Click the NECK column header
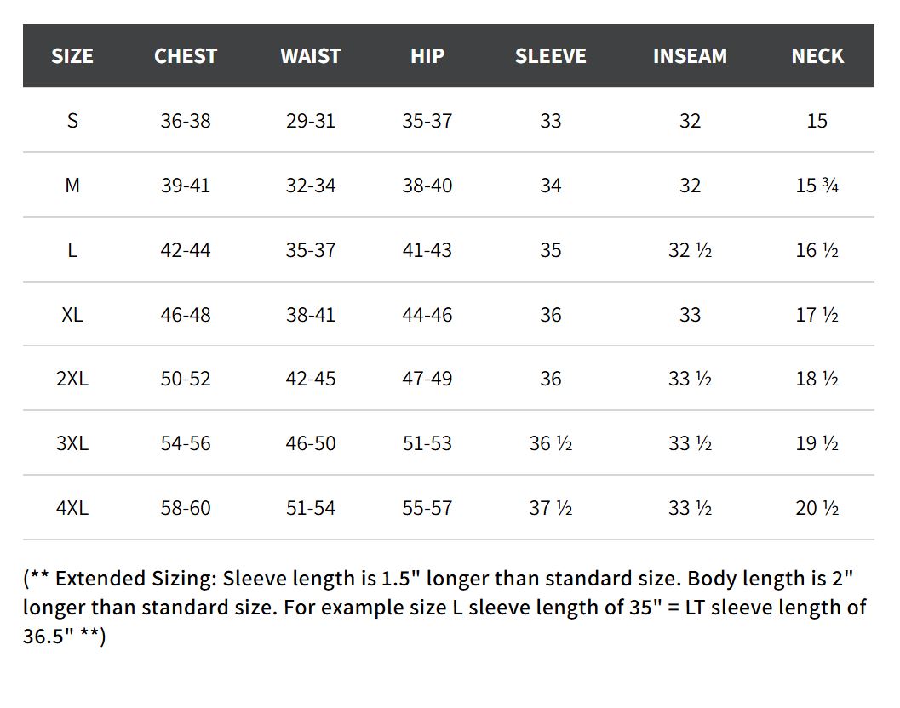 [817, 56]
